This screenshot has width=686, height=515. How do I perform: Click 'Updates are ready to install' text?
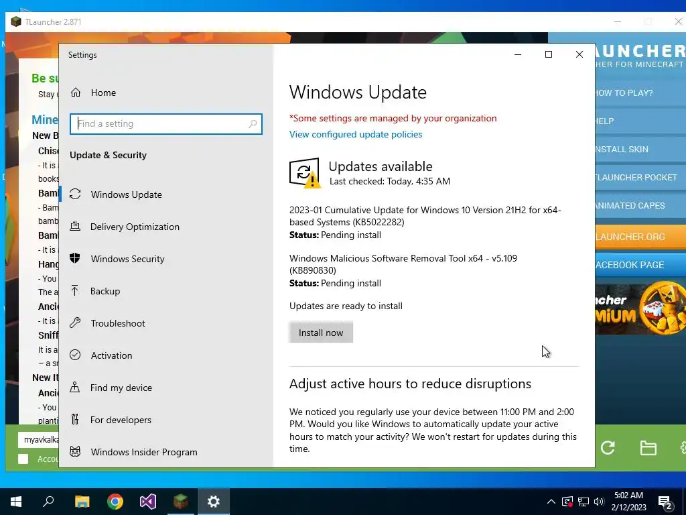(346, 306)
